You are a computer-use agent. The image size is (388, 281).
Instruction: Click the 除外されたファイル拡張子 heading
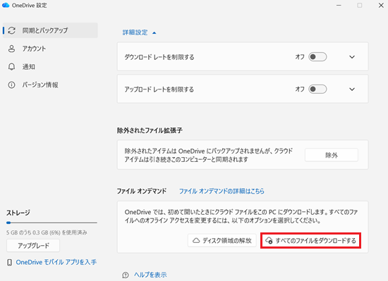tap(150, 130)
